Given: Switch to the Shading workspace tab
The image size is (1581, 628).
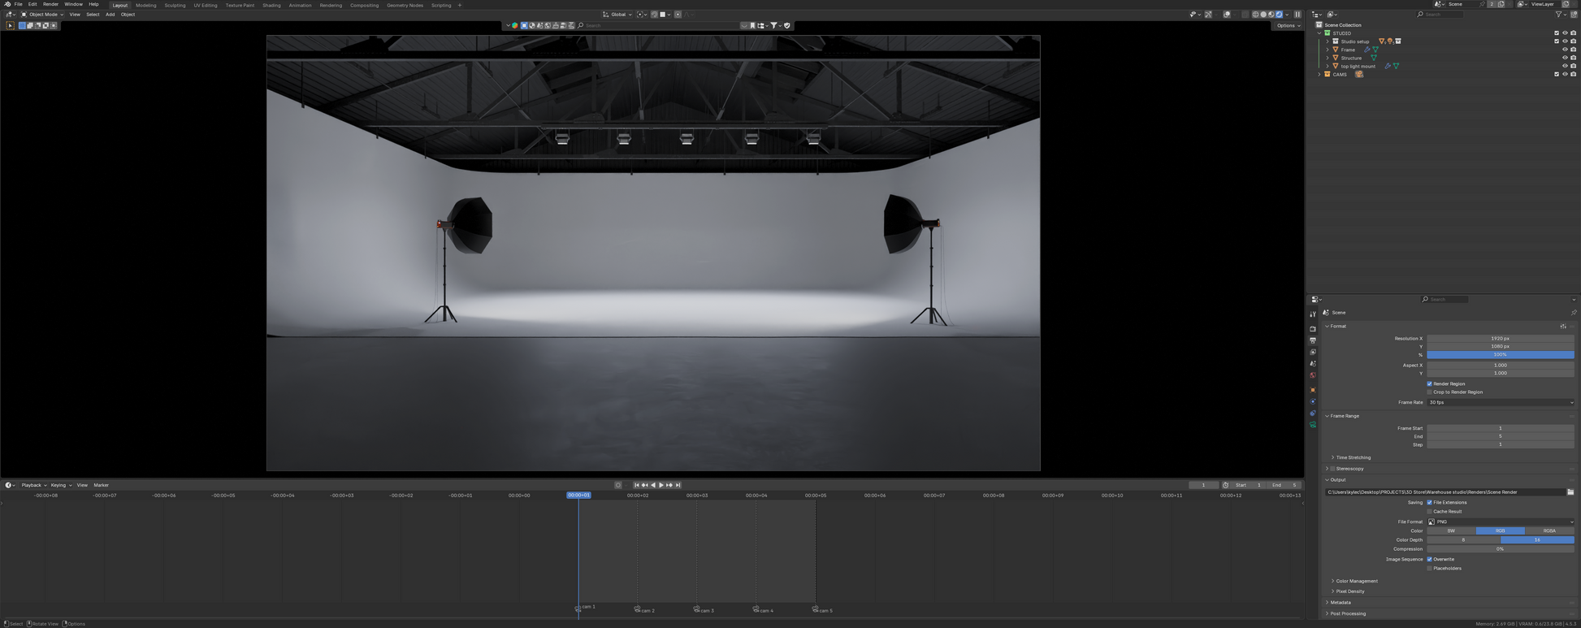Looking at the screenshot, I should click(271, 5).
